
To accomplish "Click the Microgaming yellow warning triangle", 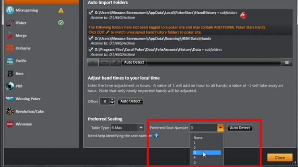I will (61, 10).
